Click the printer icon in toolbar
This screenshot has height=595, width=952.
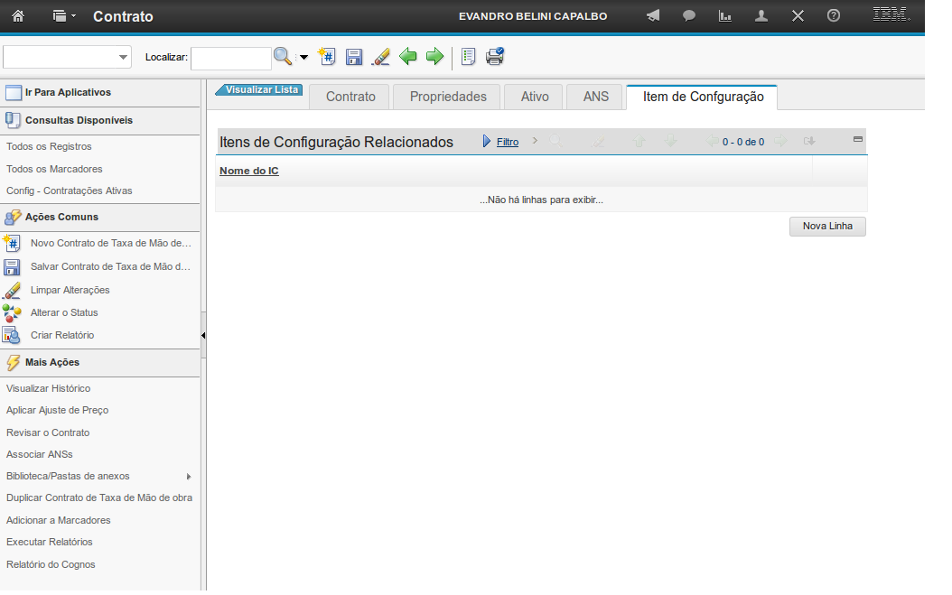coord(495,57)
